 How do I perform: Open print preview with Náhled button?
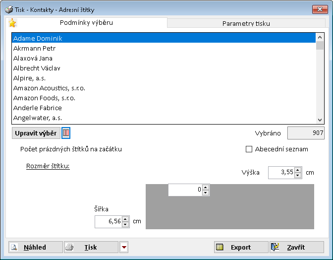point(35,247)
